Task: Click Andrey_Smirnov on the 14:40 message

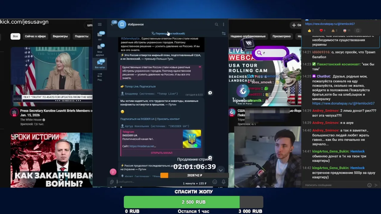Action: pyautogui.click(x=325, y=130)
